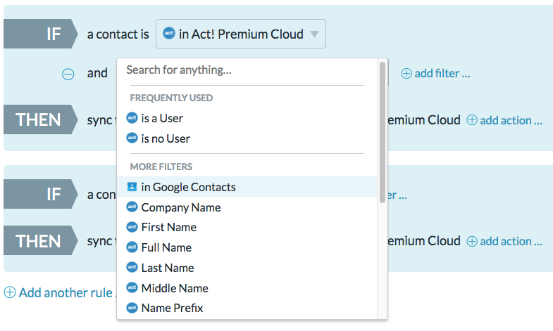Select the 'is no User' filter
This screenshot has width=553, height=331.
pos(166,138)
